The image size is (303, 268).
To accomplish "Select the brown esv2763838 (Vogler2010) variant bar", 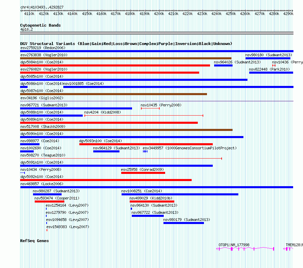I will [126, 58].
